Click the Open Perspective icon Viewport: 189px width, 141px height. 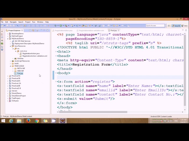(169, 26)
